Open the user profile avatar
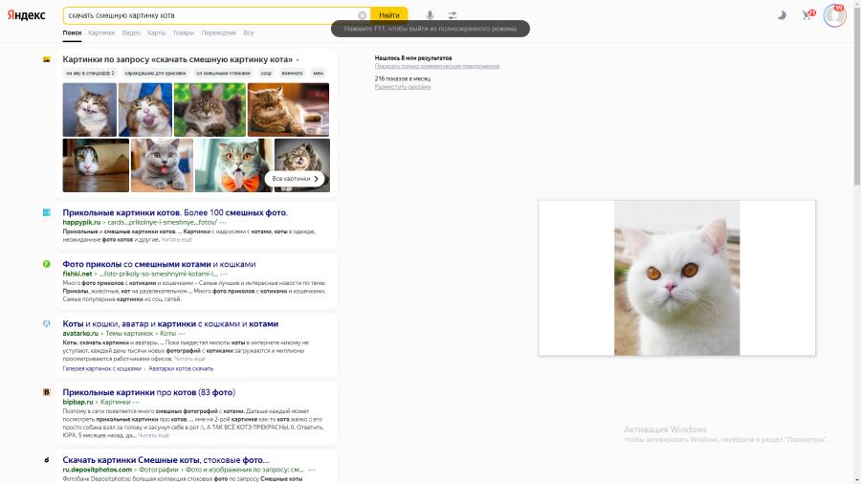The width and height of the screenshot is (861, 484). [834, 15]
